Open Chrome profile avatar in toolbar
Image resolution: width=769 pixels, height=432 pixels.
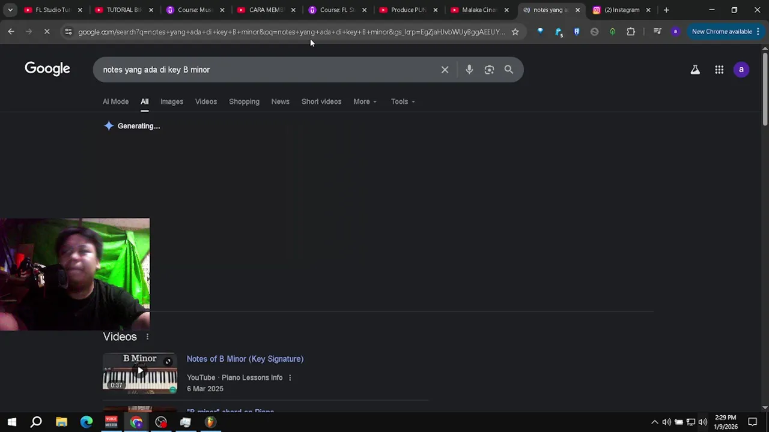675,32
